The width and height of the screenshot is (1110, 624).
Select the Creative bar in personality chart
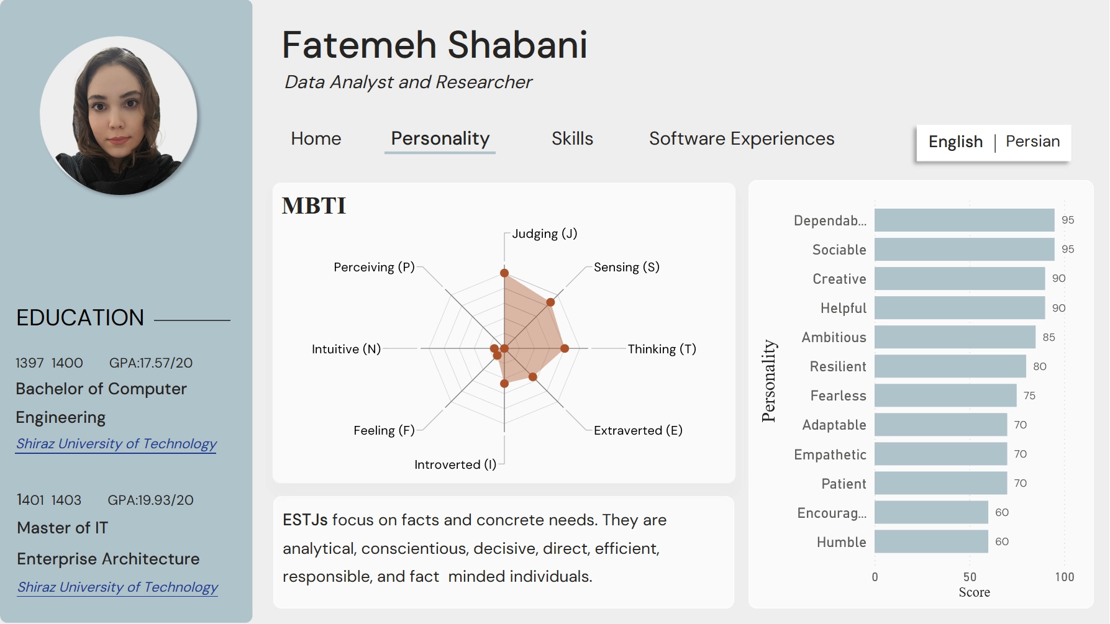960,279
